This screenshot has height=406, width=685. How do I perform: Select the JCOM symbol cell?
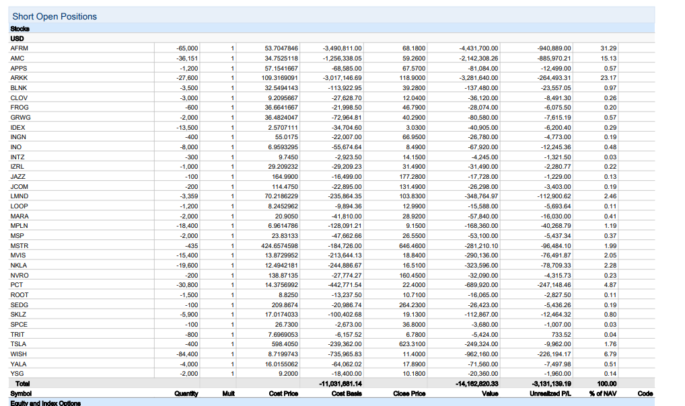[20, 187]
